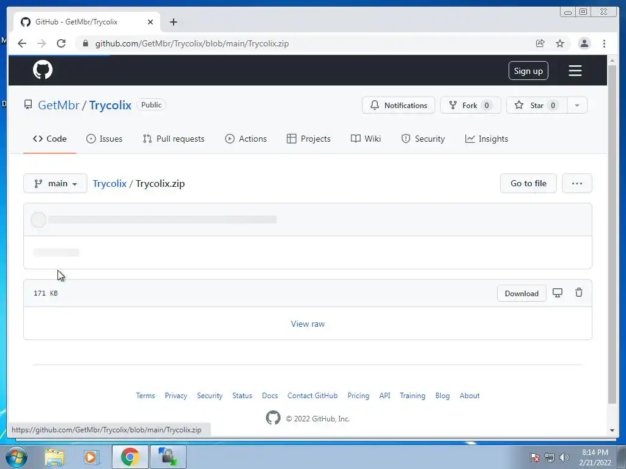Go back with browser back arrow
Viewport: 626px width, 469px height.
point(22,43)
